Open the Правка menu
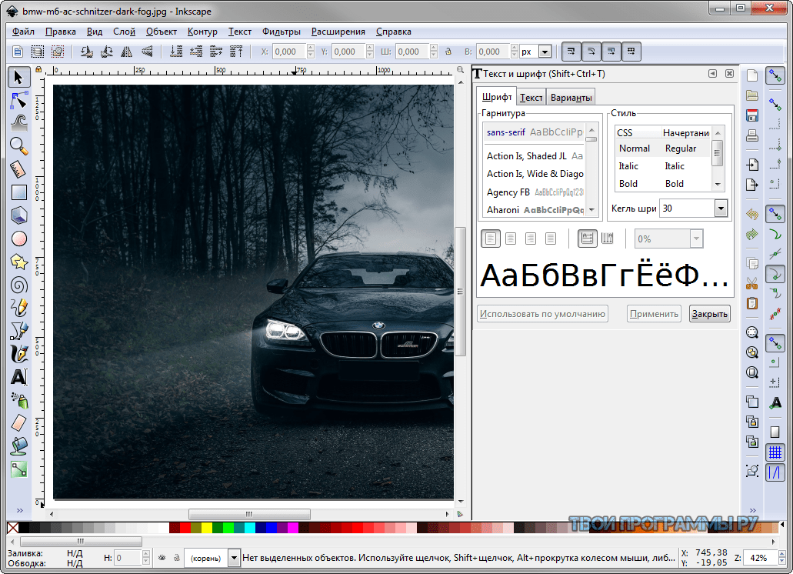The height and width of the screenshot is (574, 793). pos(61,32)
